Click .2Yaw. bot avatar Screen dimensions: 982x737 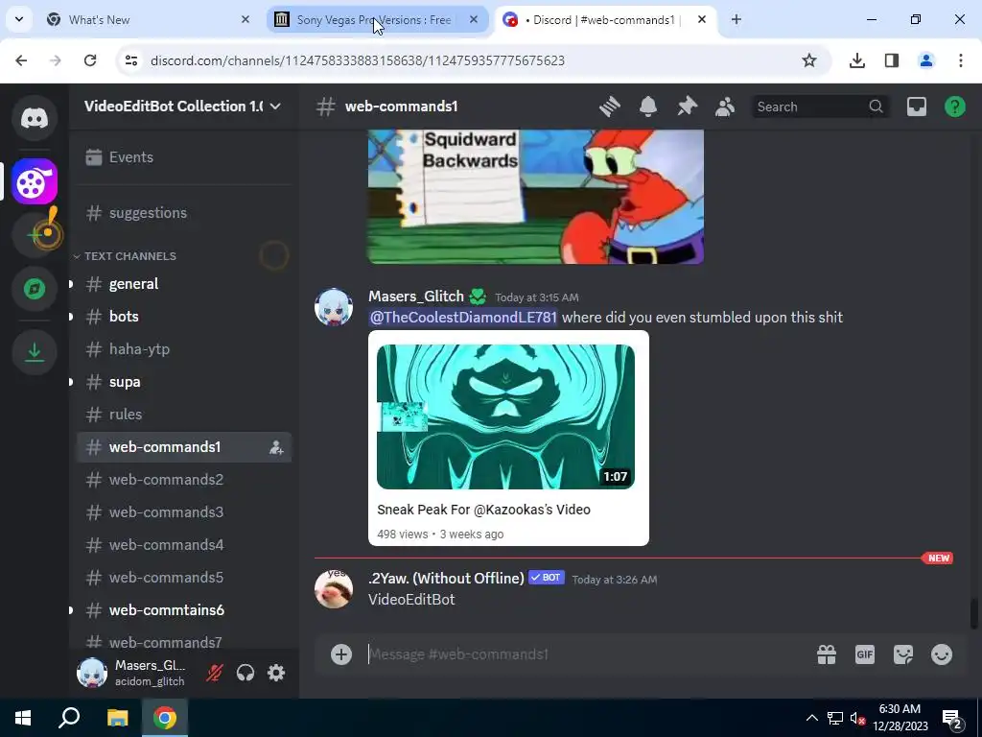[333, 589]
